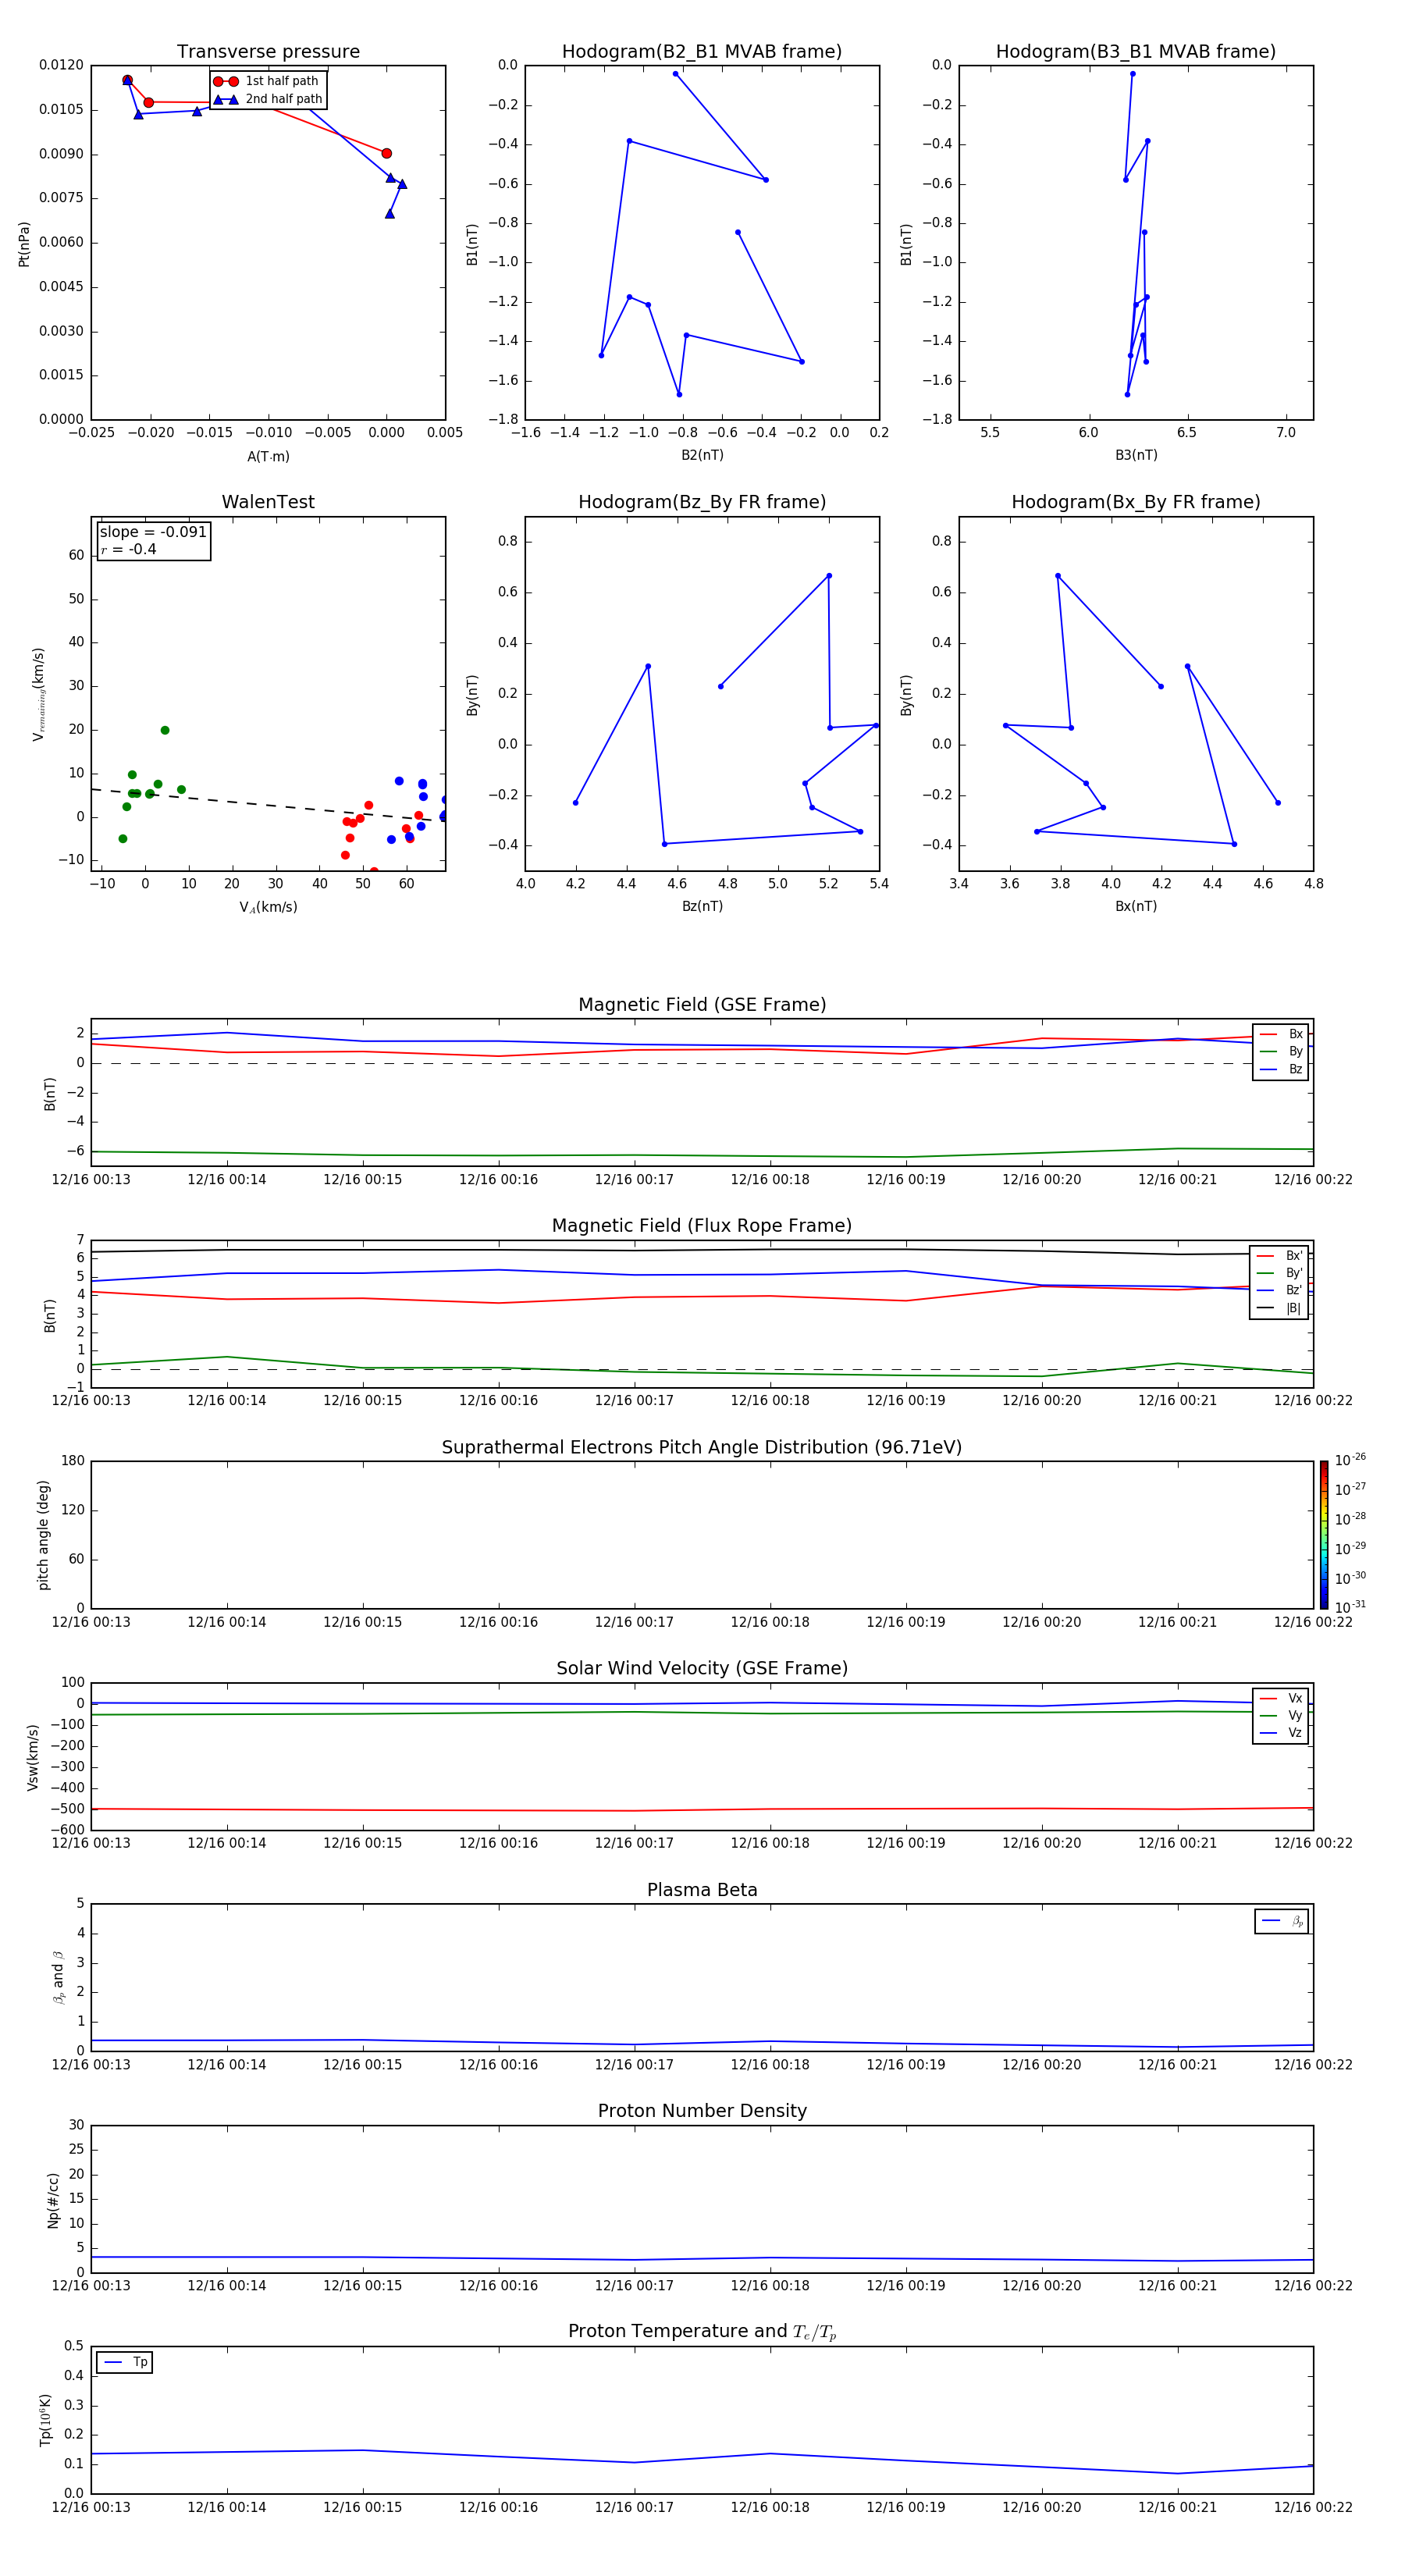Click the Bx' legend entry in Flux Rope plot

point(1279,1256)
